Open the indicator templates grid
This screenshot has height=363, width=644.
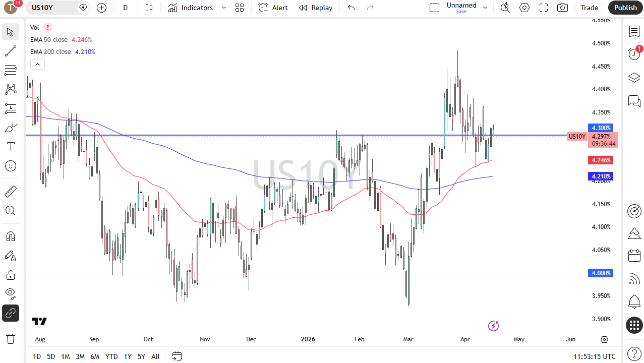[240, 8]
